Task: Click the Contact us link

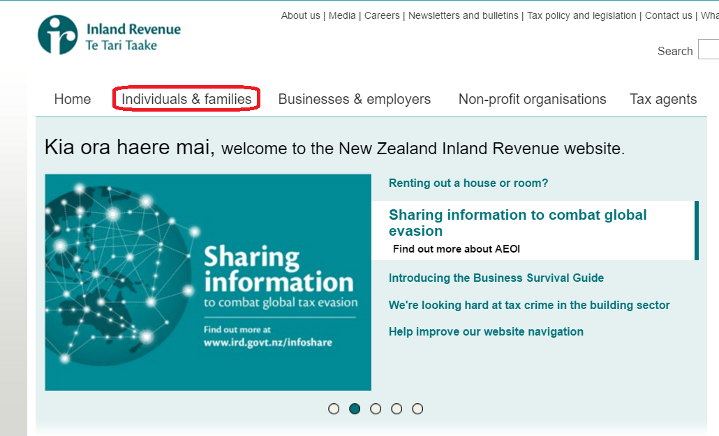Action: [668, 15]
